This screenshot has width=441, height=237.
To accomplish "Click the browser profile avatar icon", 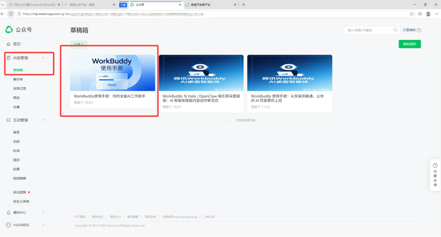I will 428,14.
